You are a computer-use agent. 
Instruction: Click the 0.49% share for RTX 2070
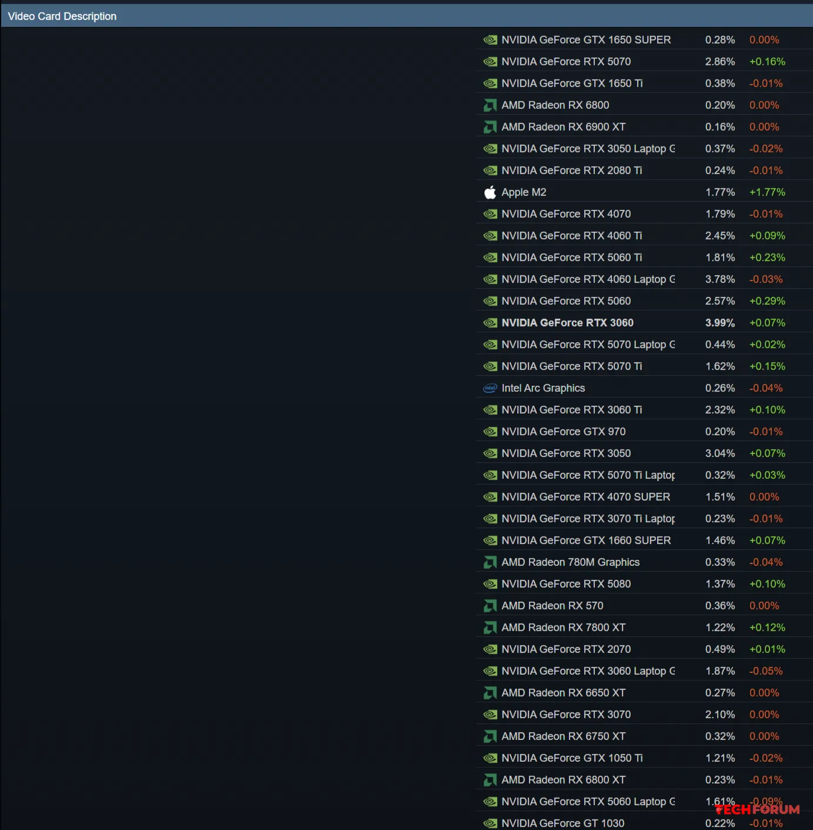(720, 649)
